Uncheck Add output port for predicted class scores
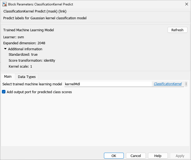The height and width of the screenshot is (160, 191). pyautogui.click(x=4, y=92)
